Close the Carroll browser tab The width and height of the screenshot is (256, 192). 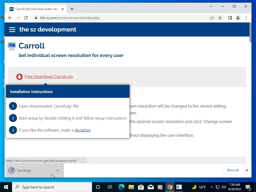coord(62,9)
